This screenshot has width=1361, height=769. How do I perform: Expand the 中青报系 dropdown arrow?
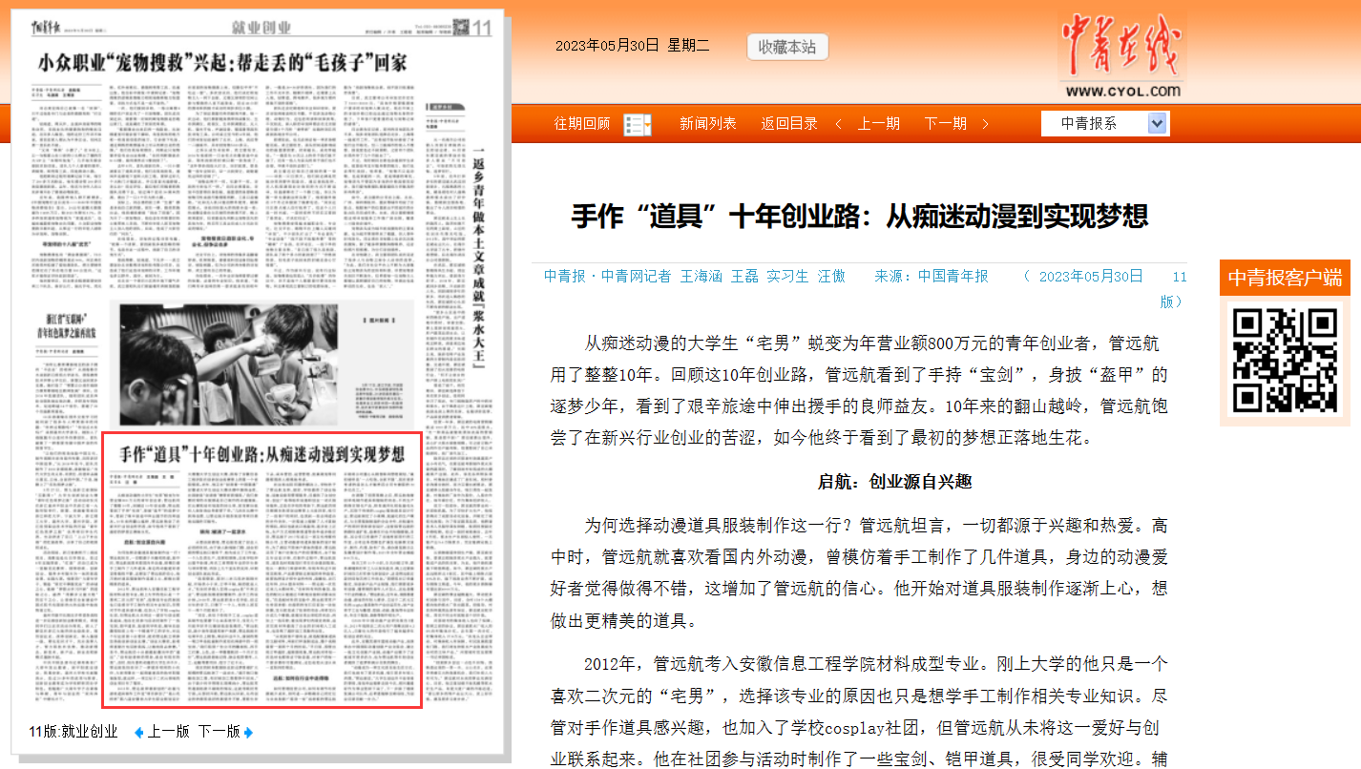coord(1157,124)
